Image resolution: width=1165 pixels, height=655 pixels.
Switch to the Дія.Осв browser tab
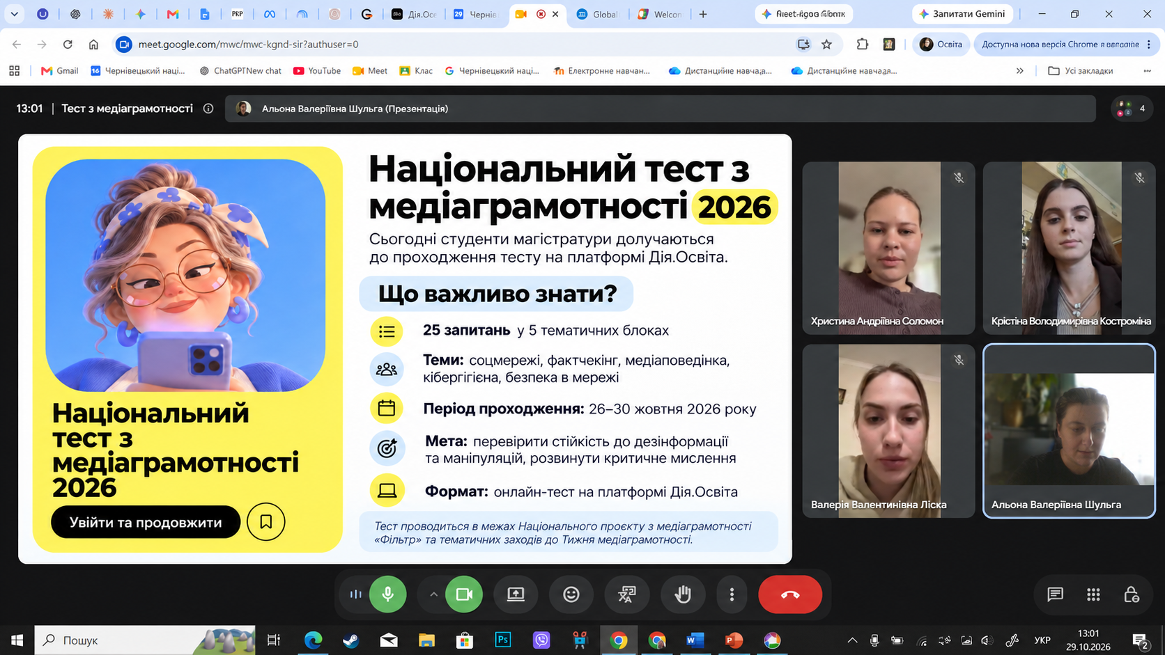click(414, 14)
